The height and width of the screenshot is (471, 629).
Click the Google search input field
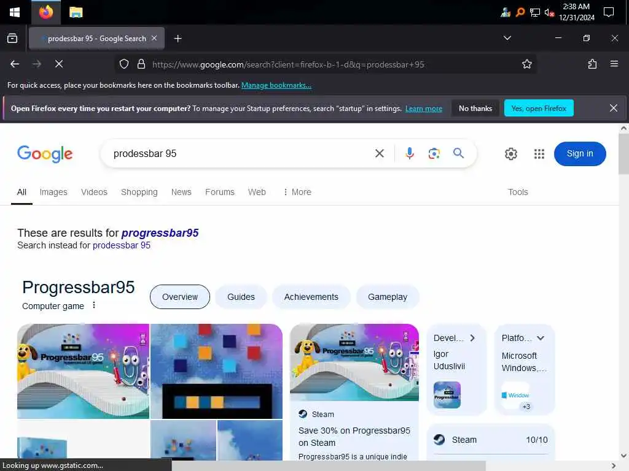[241, 154]
